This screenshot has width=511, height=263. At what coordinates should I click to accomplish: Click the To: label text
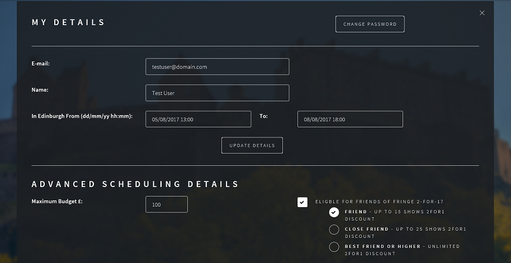coord(264,116)
